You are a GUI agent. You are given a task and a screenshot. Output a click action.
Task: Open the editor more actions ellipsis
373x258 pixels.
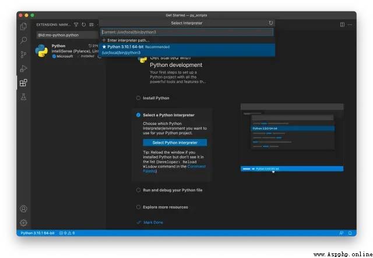click(x=350, y=24)
